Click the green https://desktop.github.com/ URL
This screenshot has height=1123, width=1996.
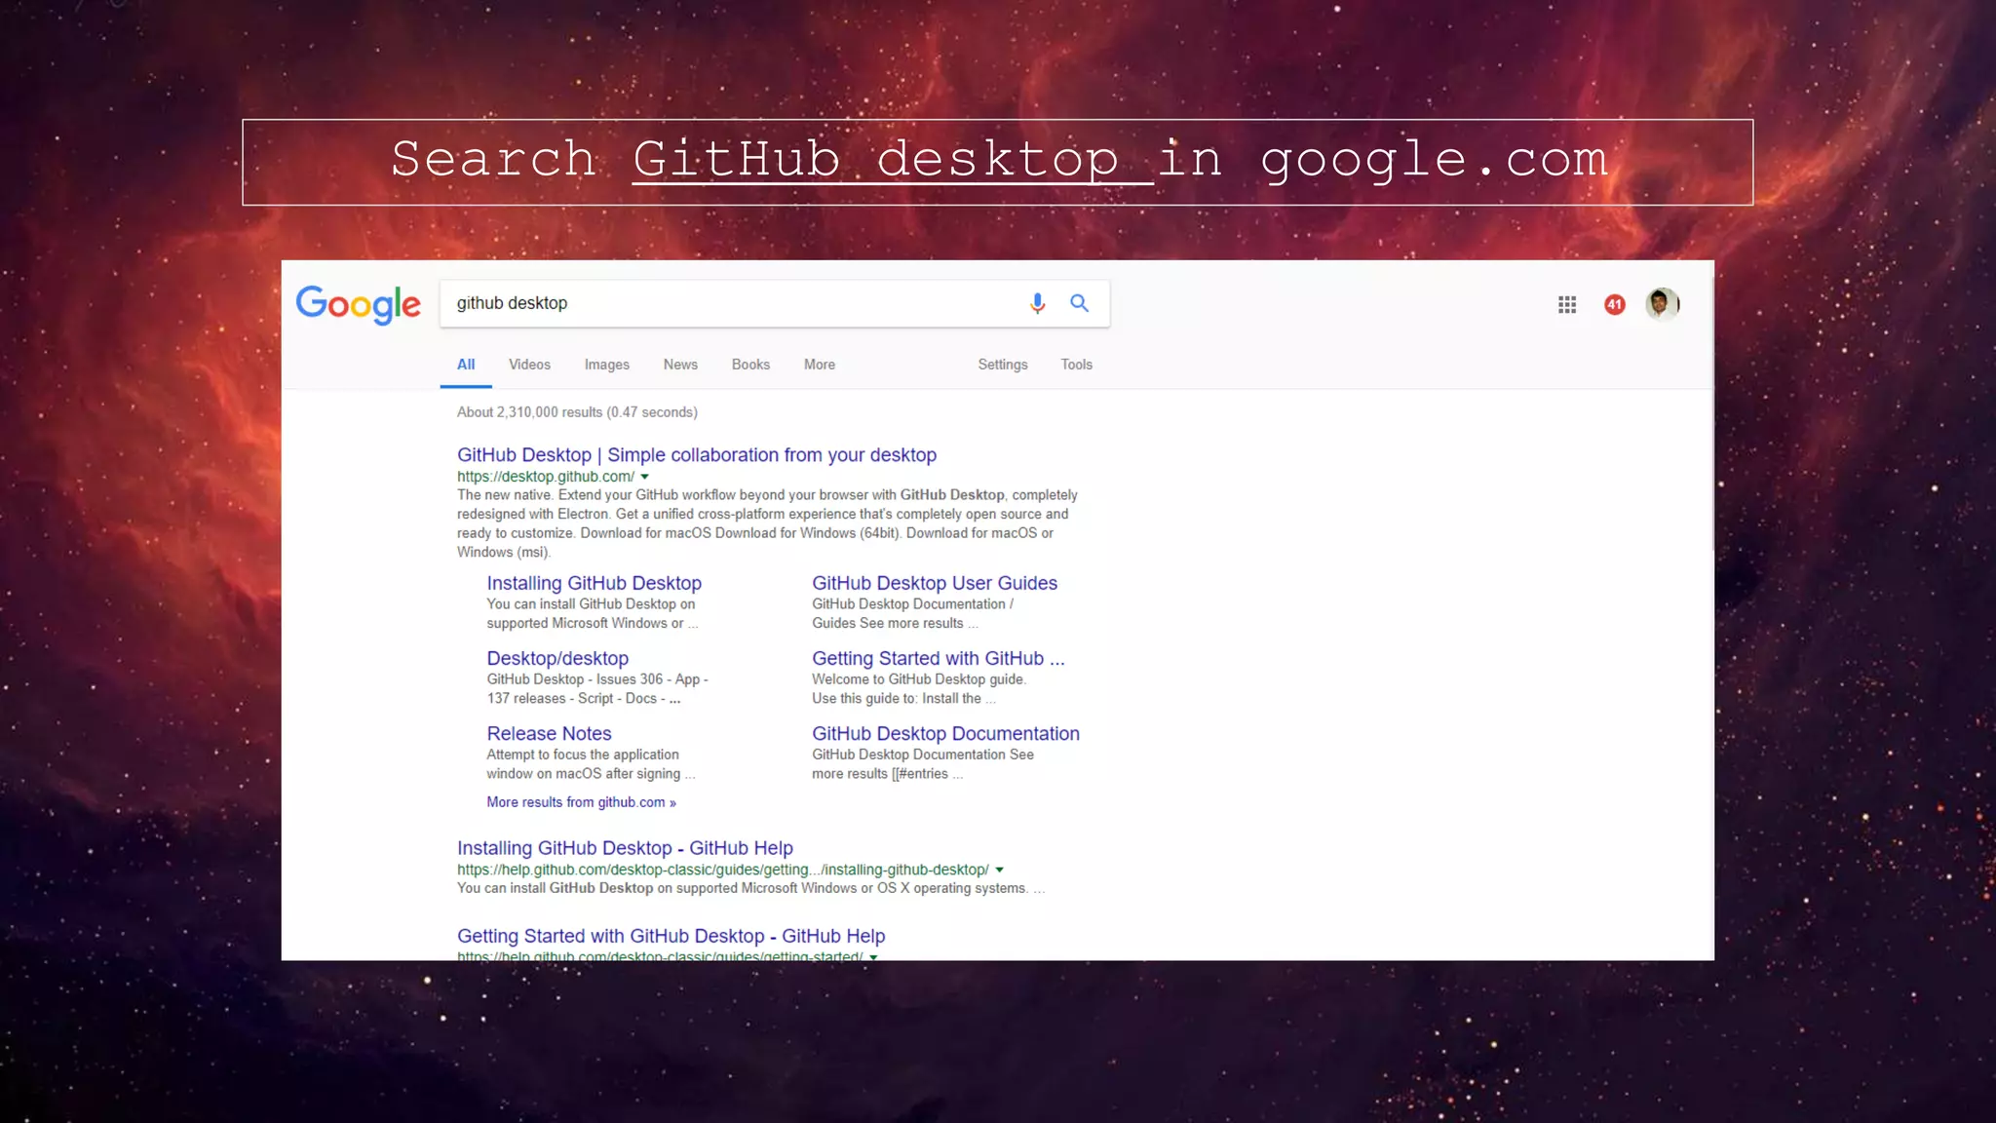(x=545, y=477)
